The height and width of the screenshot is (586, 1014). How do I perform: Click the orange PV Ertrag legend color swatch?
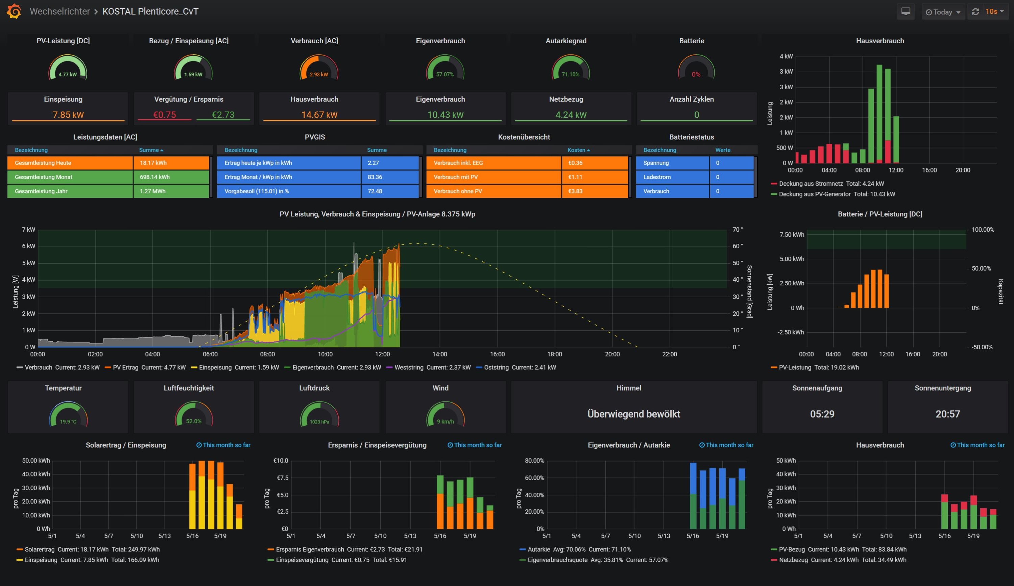[x=108, y=368]
